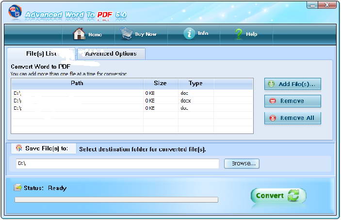Viewport: 341px width, 220px height.
Task: Click the green plus icon on Add File(s)
Action: [x=271, y=84]
